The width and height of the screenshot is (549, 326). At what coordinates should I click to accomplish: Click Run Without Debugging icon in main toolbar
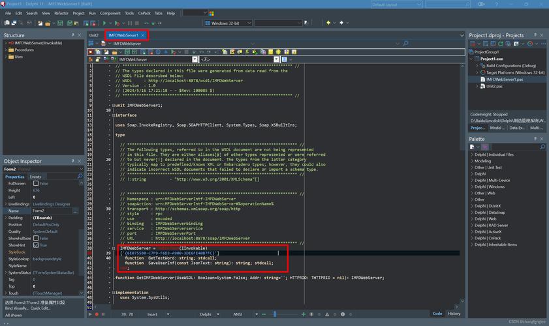click(117, 23)
